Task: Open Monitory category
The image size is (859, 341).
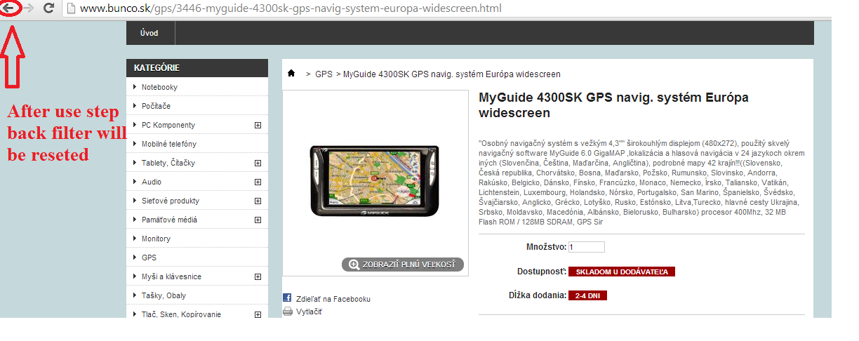Action: pos(156,239)
